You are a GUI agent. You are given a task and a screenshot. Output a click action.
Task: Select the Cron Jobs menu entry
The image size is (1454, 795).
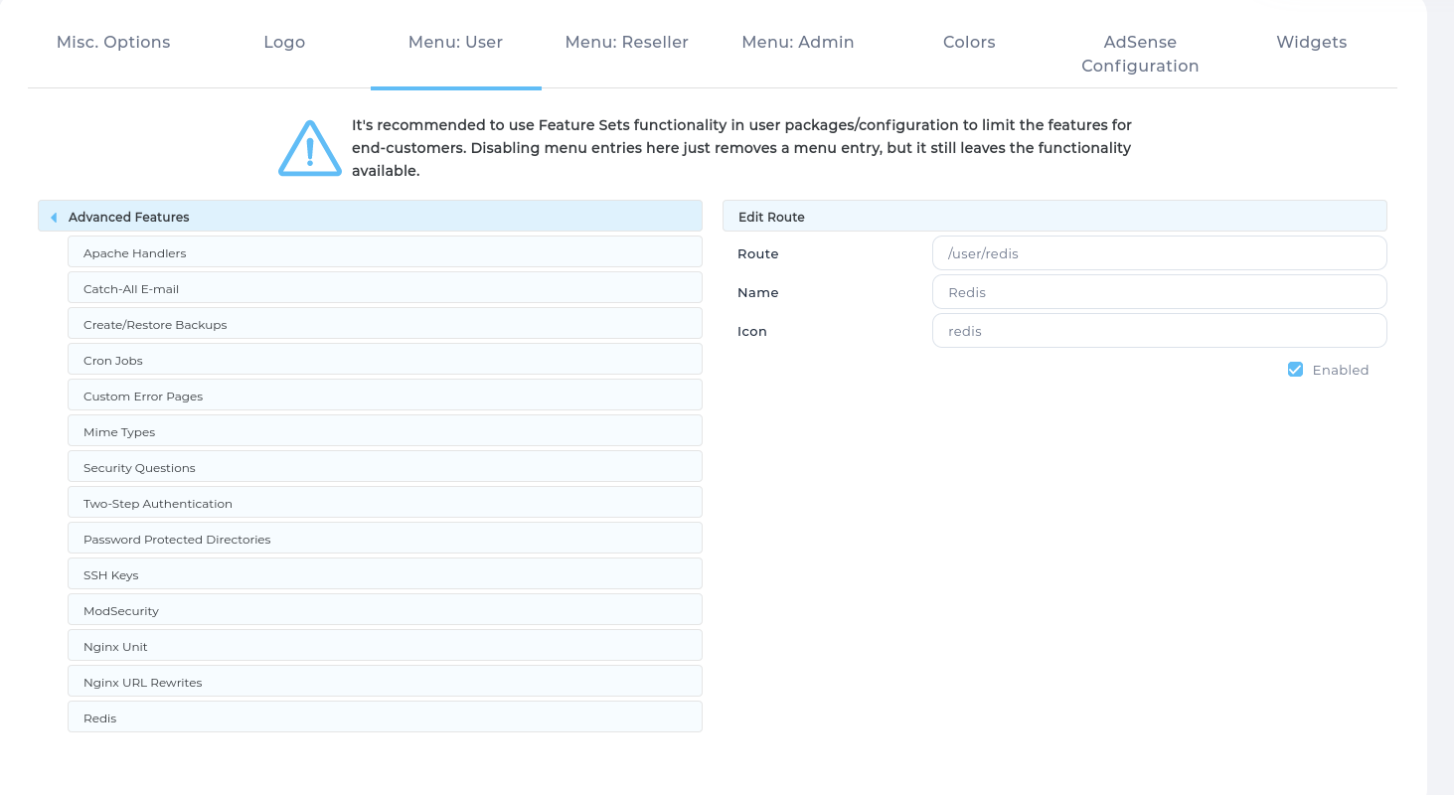pyautogui.click(x=385, y=361)
